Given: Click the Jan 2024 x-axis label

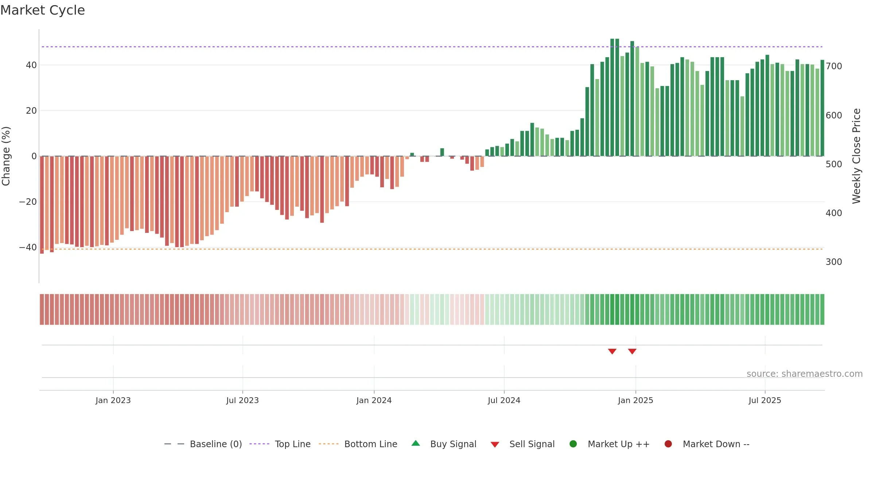Looking at the screenshot, I should (x=374, y=400).
